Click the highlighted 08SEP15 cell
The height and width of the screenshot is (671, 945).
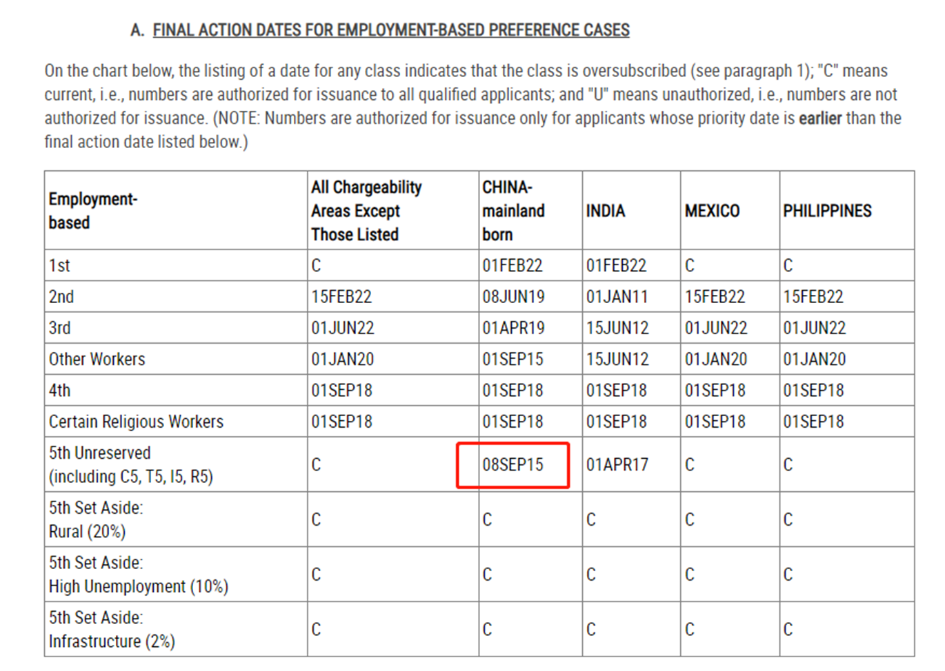pos(513,465)
